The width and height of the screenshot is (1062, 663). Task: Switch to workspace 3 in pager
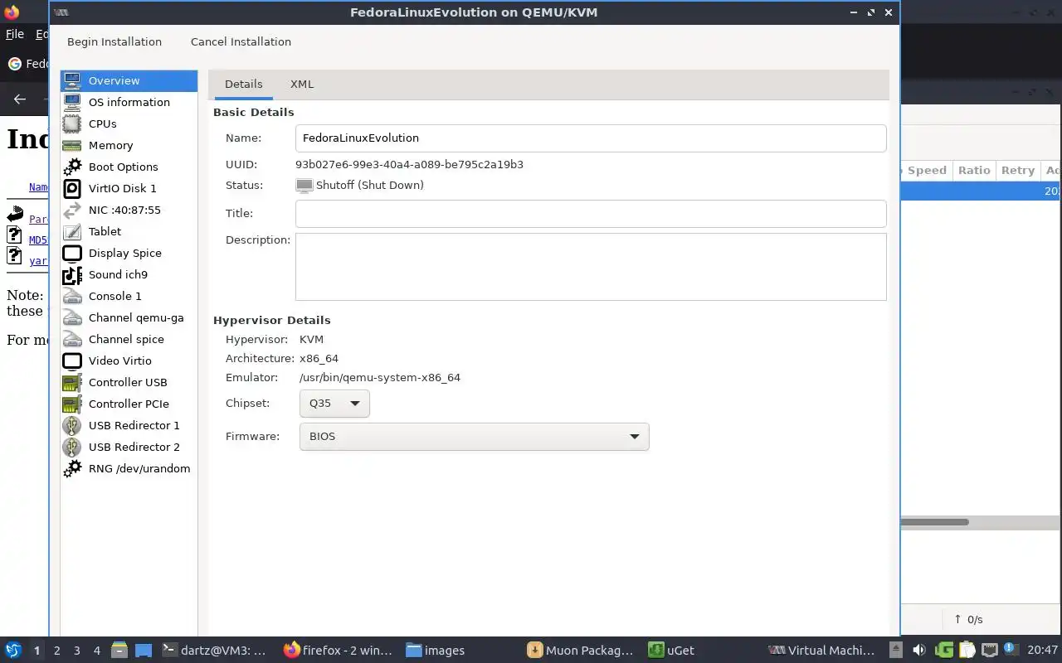(x=76, y=651)
